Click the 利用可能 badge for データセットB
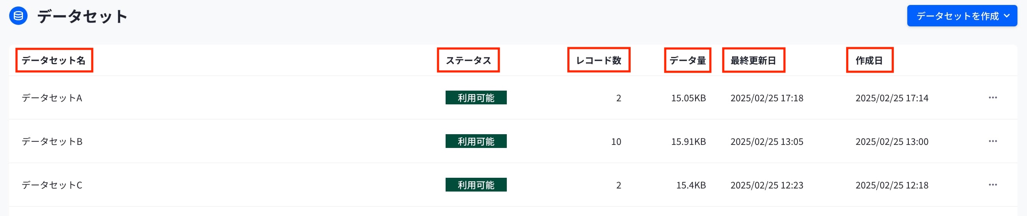The image size is (1027, 216). point(476,141)
